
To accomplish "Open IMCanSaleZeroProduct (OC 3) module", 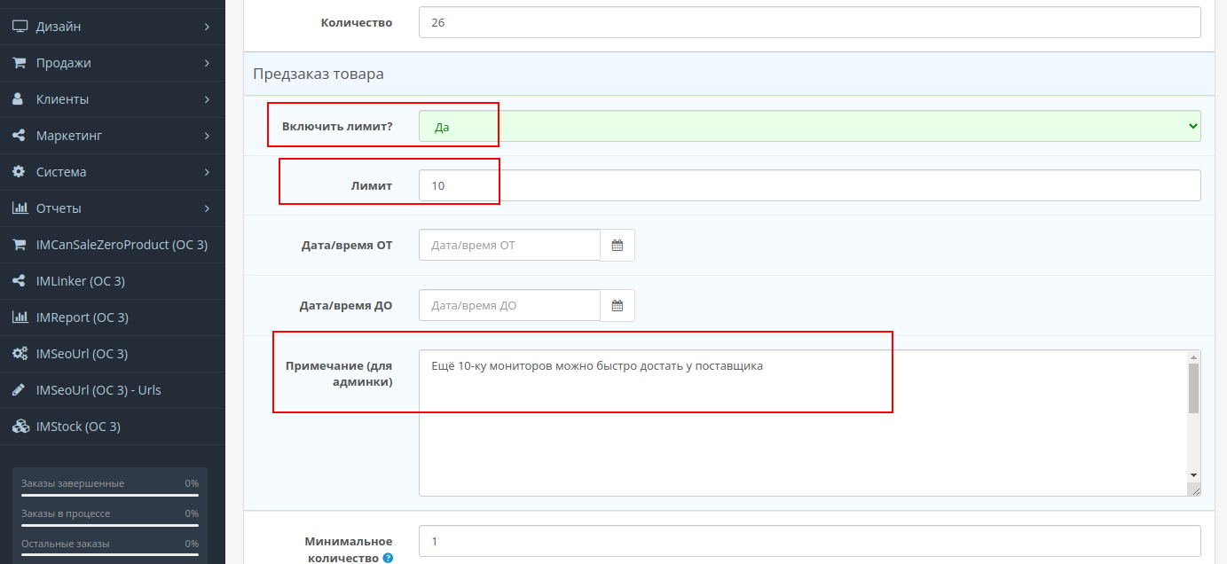I will click(113, 245).
